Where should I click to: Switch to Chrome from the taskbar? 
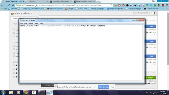coord(26,93)
